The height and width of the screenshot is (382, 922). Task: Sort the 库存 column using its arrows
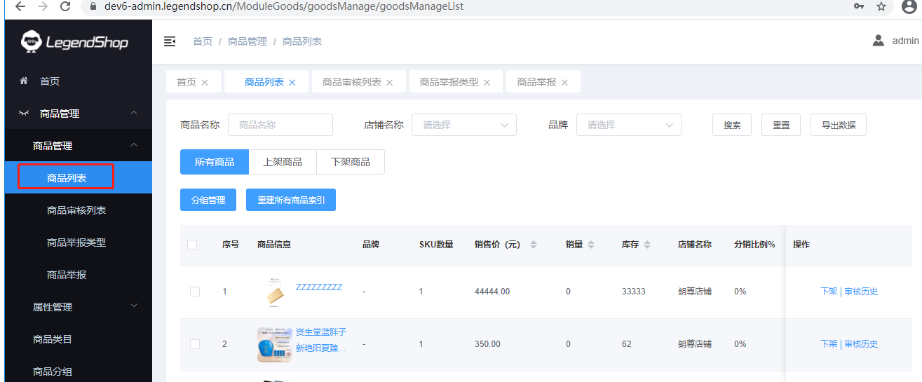pyautogui.click(x=647, y=245)
